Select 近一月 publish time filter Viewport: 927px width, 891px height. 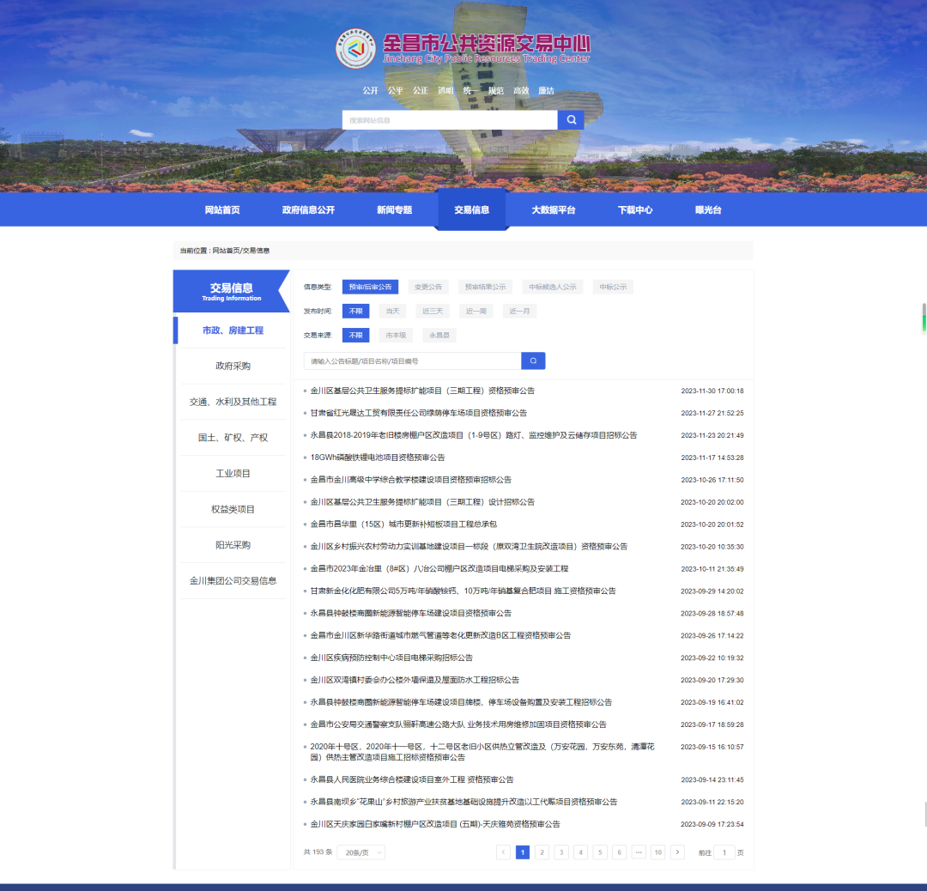click(x=519, y=311)
